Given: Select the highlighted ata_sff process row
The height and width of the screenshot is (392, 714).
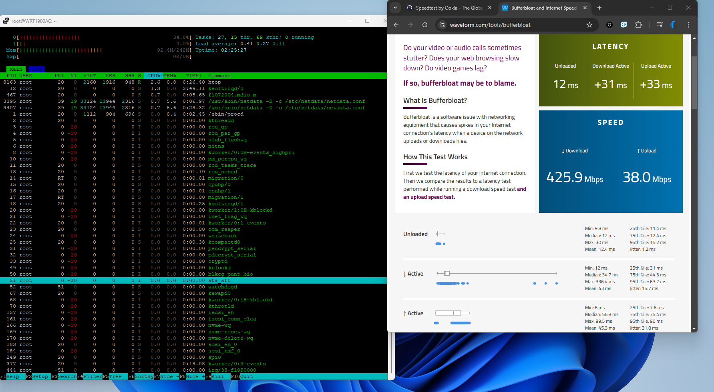Looking at the screenshot, I should click(x=193, y=280).
